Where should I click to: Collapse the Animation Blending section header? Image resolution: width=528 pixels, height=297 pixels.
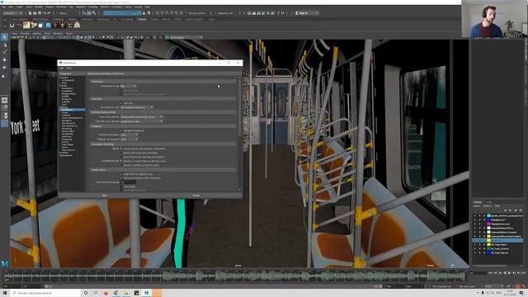[x=163, y=144]
